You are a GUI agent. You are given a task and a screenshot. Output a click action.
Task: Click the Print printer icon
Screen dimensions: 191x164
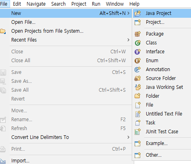pos(3,149)
